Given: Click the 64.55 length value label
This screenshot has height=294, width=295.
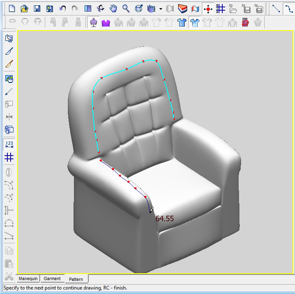Looking at the screenshot, I should 165,218.
